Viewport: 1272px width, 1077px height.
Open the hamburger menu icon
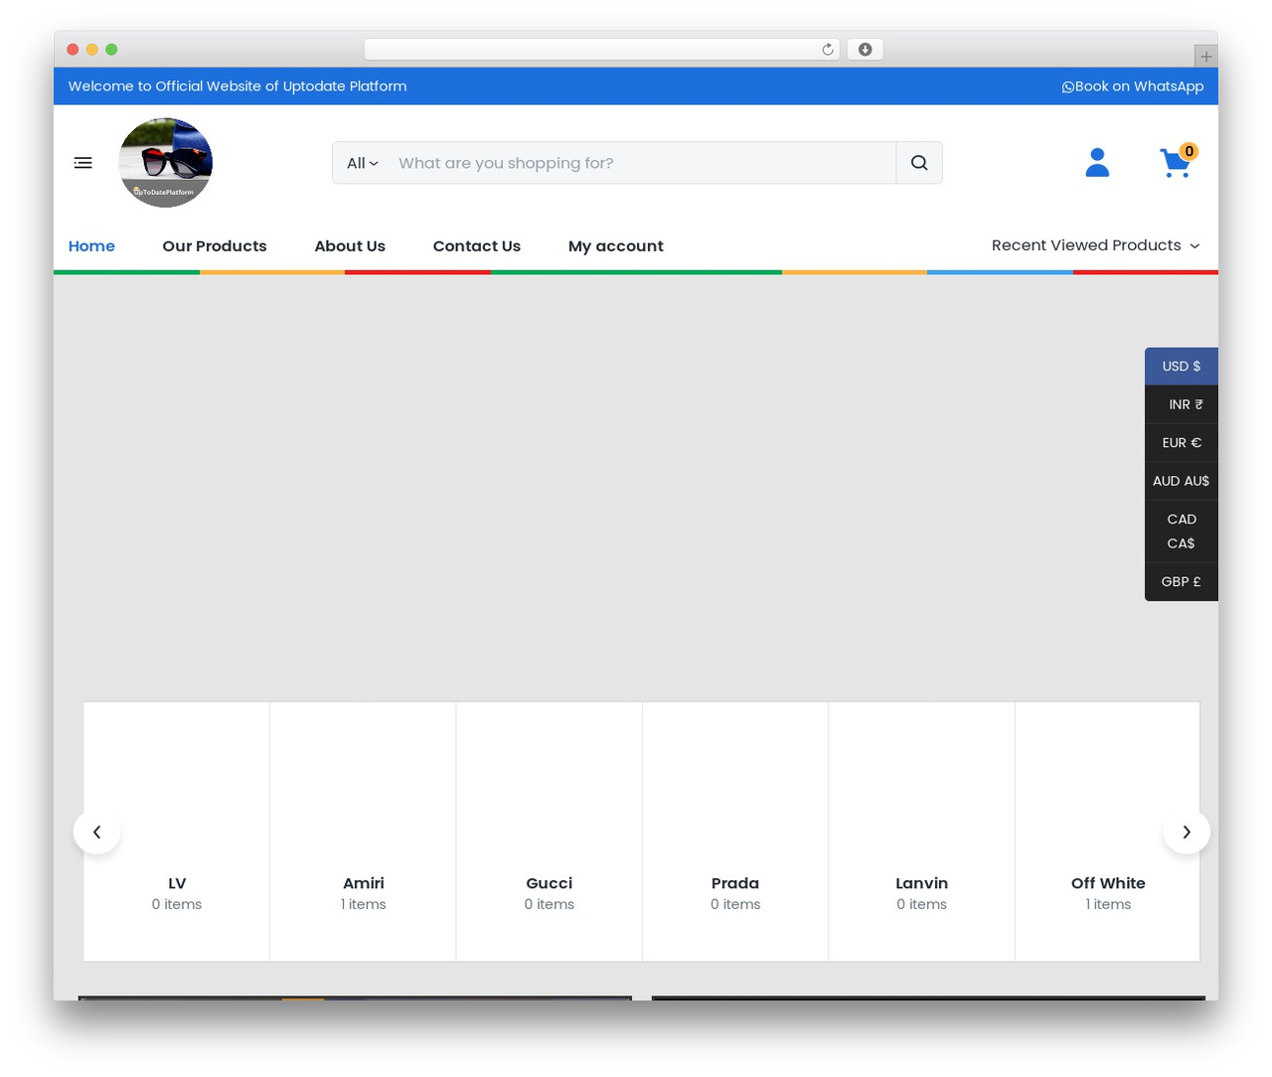coord(83,163)
